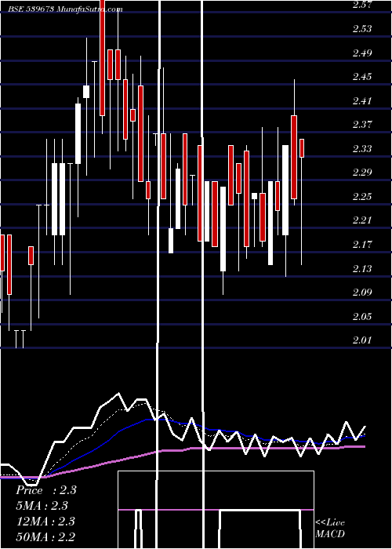Screen dimensions: 392x549
Task: Click the 2.01 price axis label
Action: (x=362, y=340)
